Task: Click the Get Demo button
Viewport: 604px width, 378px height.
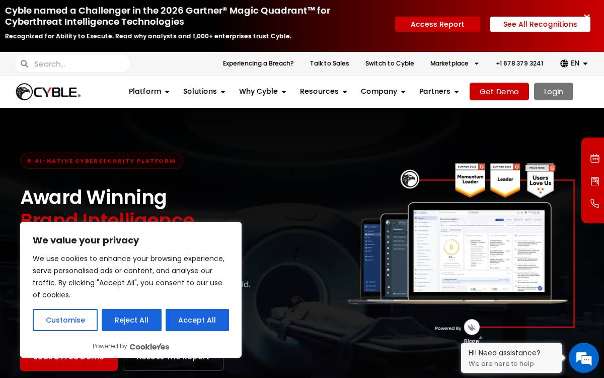Action: point(499,92)
